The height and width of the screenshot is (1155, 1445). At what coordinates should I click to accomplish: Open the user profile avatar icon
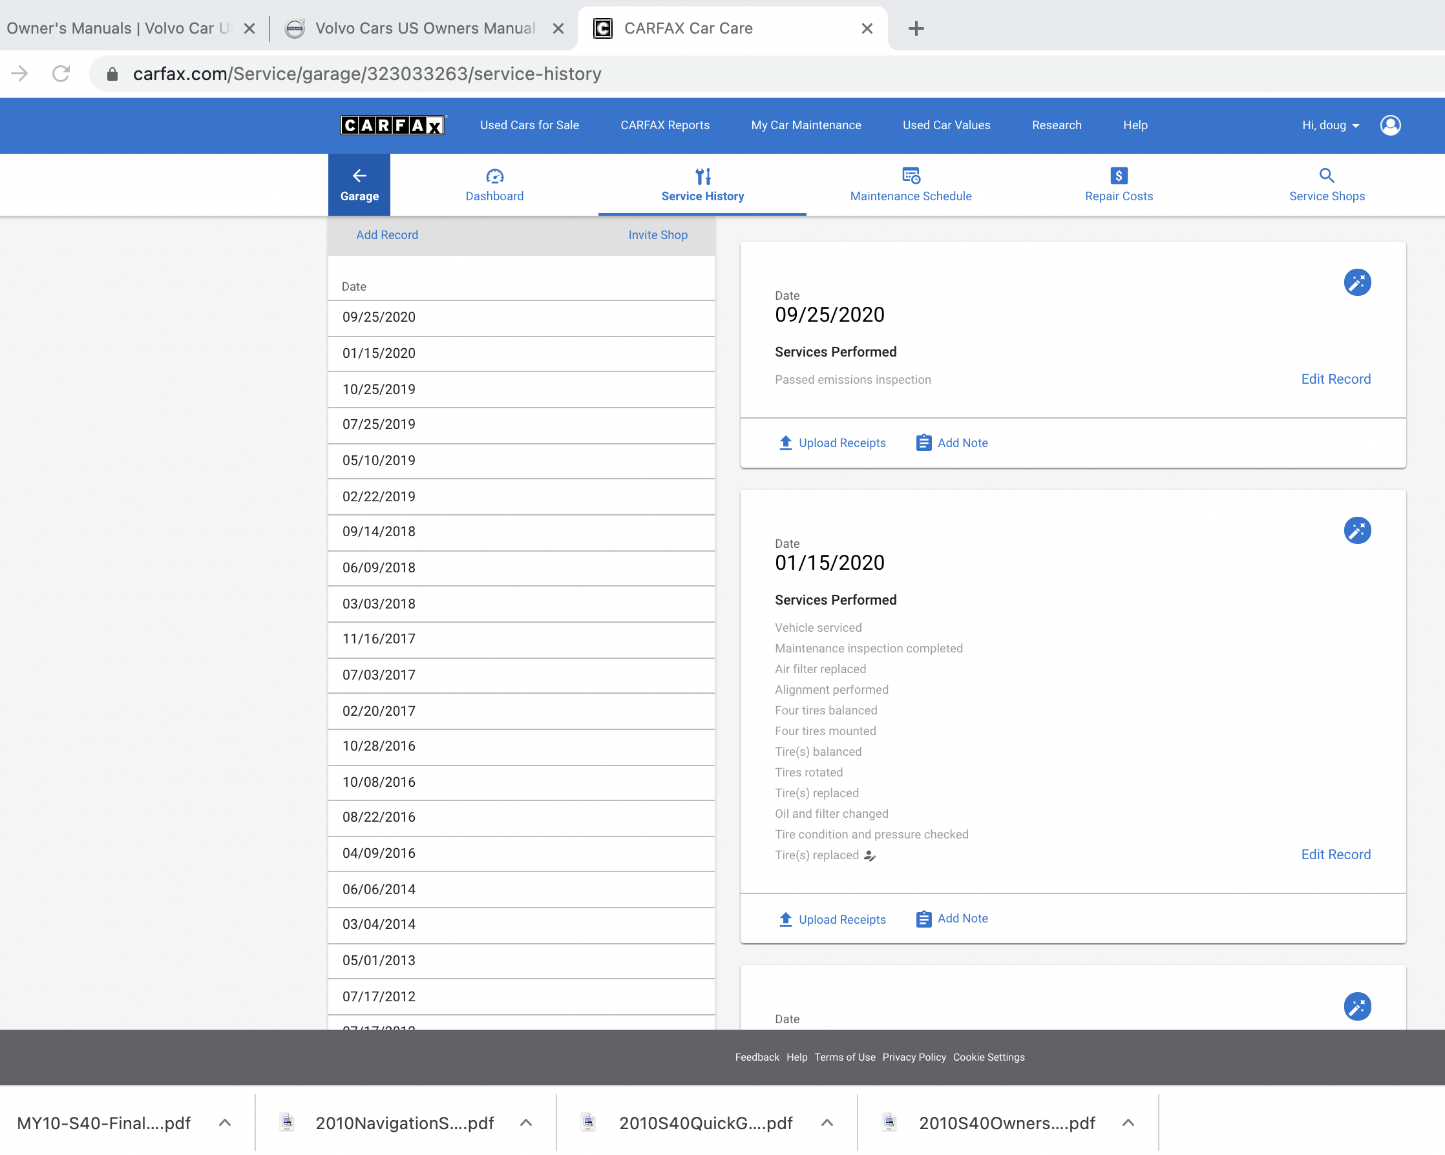(1390, 125)
